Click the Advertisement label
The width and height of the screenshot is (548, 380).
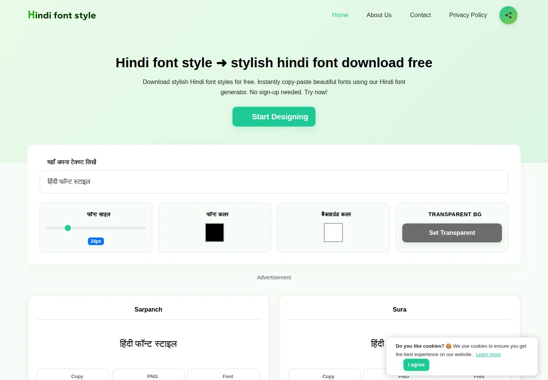pos(274,277)
